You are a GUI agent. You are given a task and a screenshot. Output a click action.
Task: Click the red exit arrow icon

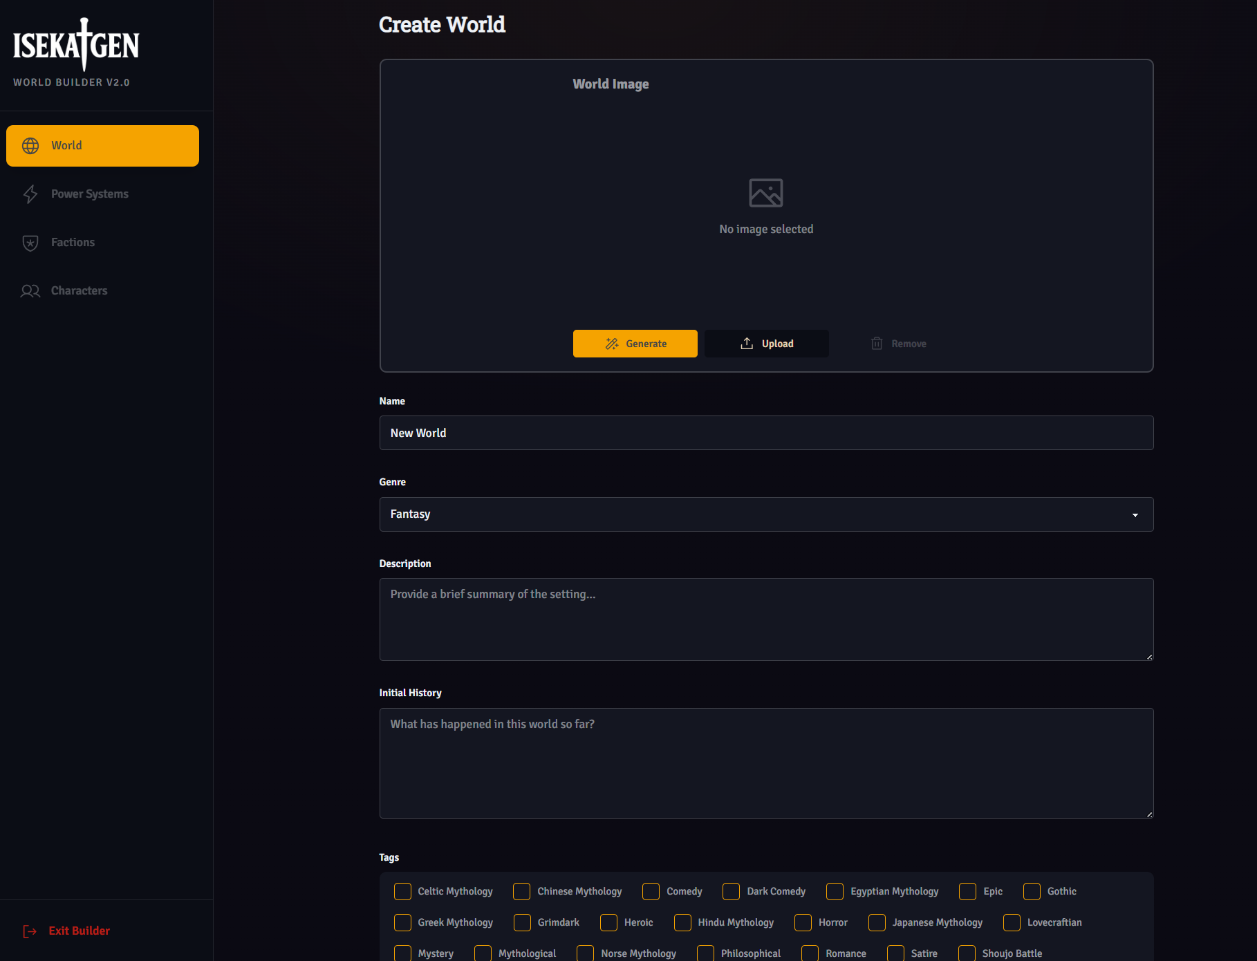30,931
